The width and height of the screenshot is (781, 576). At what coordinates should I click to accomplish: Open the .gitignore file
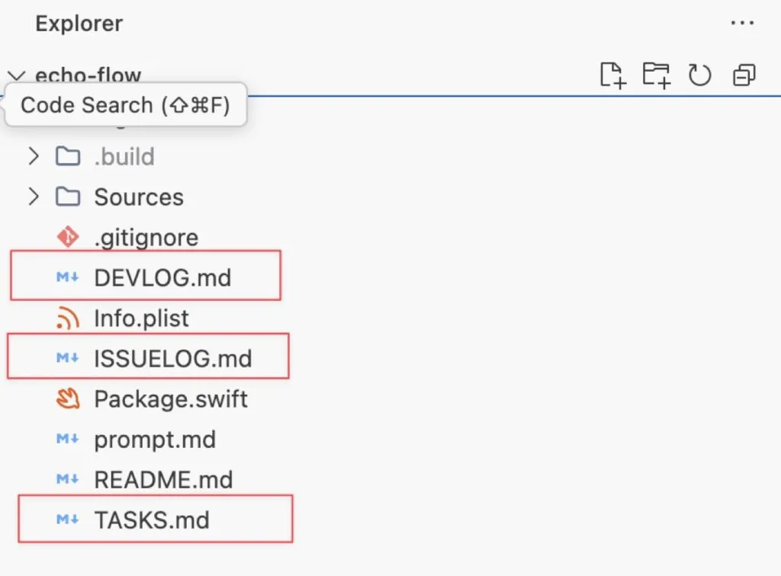tap(145, 237)
